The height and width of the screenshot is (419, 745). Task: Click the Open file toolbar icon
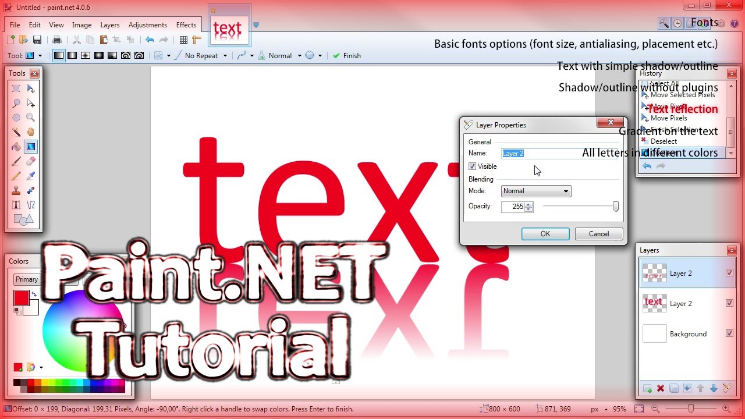24,40
